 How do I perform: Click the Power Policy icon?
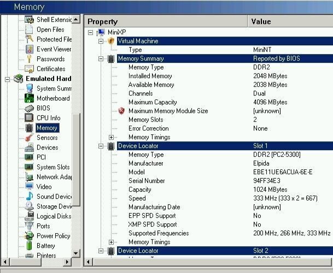tap(29, 236)
